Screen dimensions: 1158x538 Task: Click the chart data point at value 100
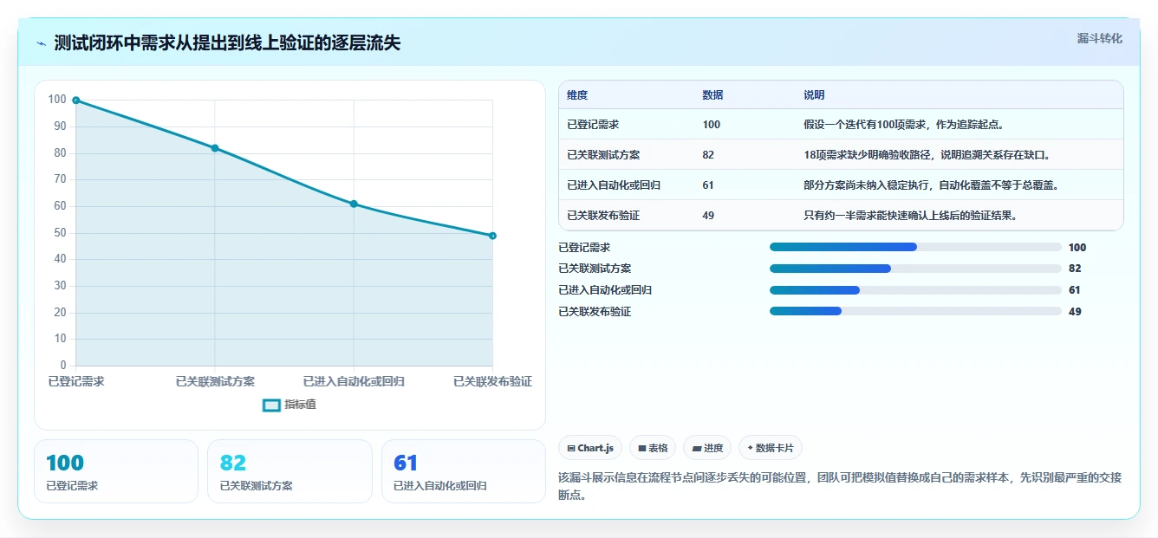[x=76, y=100]
